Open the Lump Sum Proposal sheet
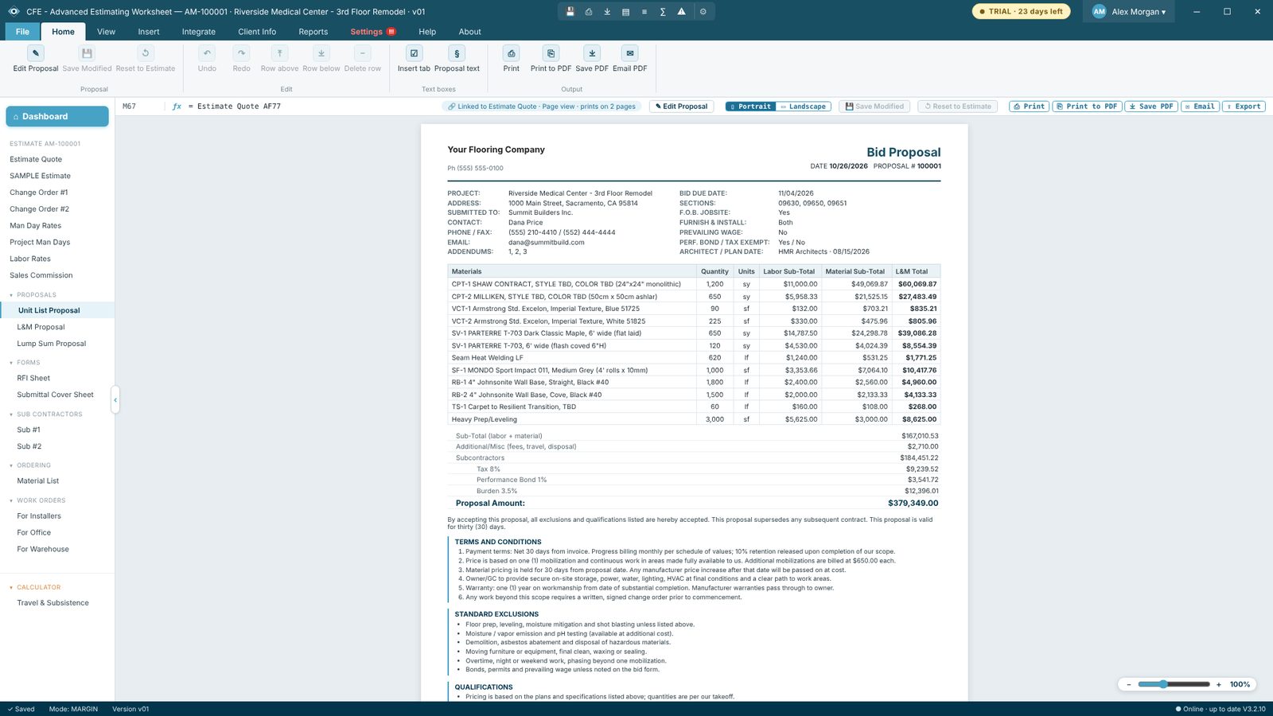Image resolution: width=1273 pixels, height=716 pixels. point(52,344)
